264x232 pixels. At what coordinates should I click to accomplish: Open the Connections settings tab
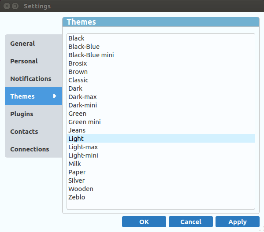pos(33,149)
